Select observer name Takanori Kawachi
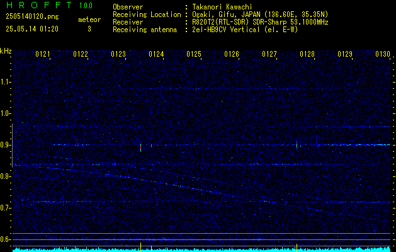This screenshot has width=396, height=252. coord(221,7)
